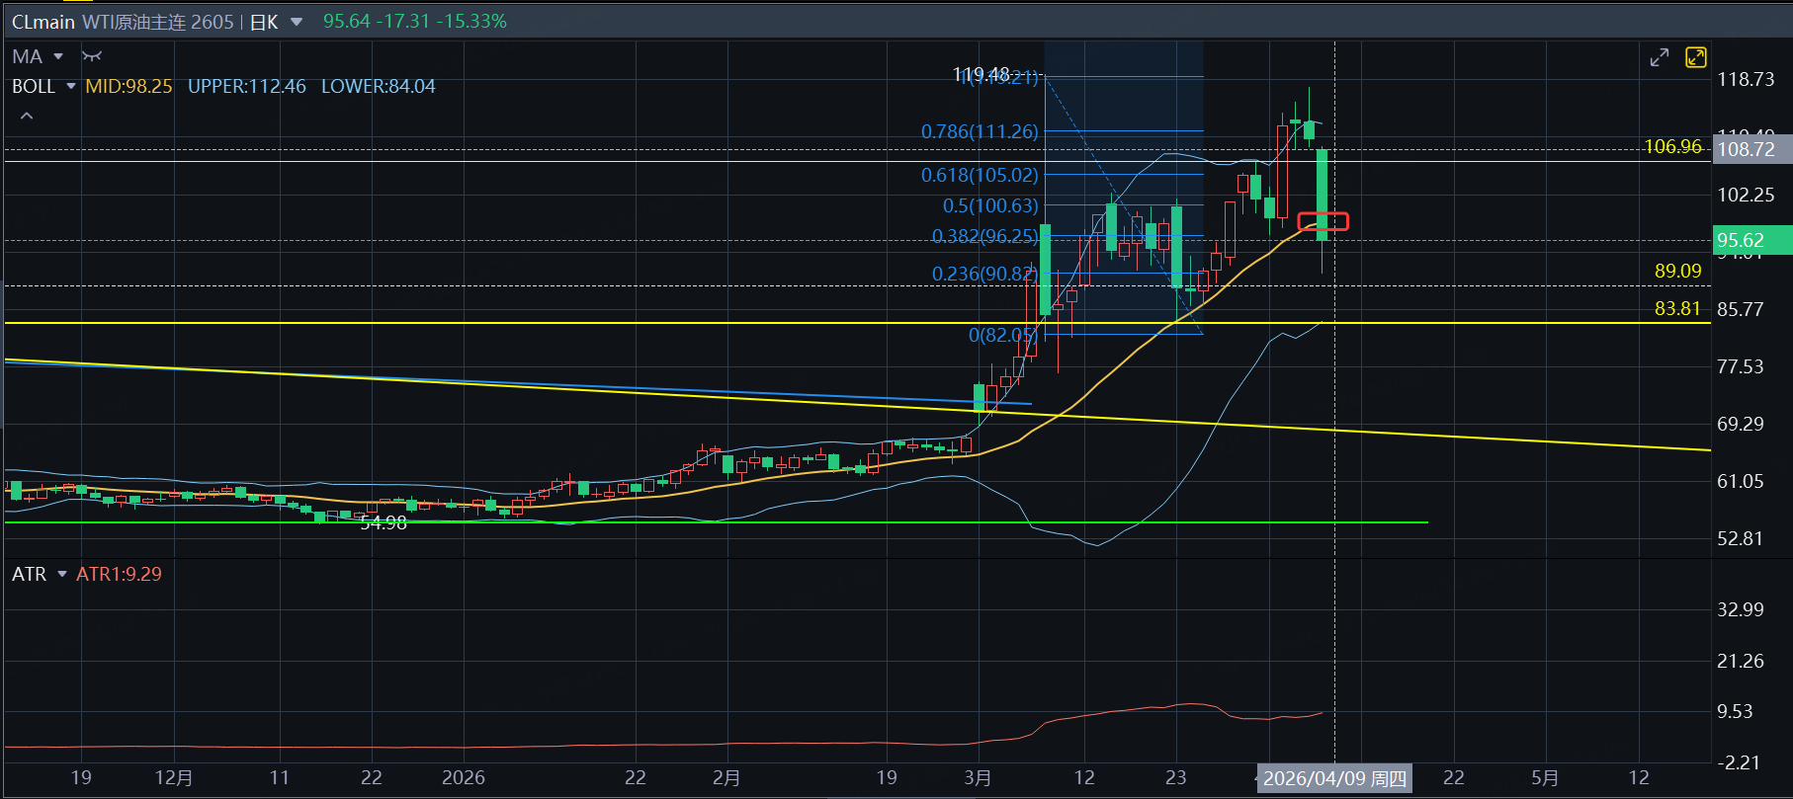This screenshot has height=799, width=1793.
Task: Click the CLmain symbol name
Action: click(x=43, y=22)
